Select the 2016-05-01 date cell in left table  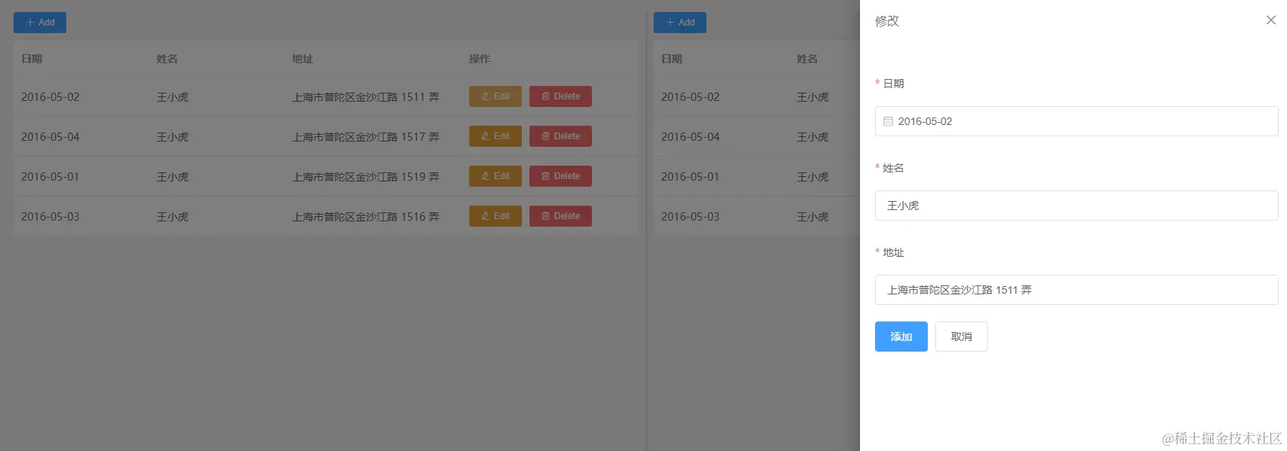[x=50, y=177]
